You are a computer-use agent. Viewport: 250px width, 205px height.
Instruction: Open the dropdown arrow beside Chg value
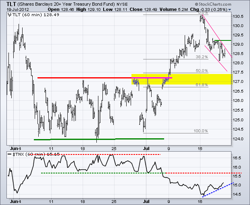click(x=229, y=10)
